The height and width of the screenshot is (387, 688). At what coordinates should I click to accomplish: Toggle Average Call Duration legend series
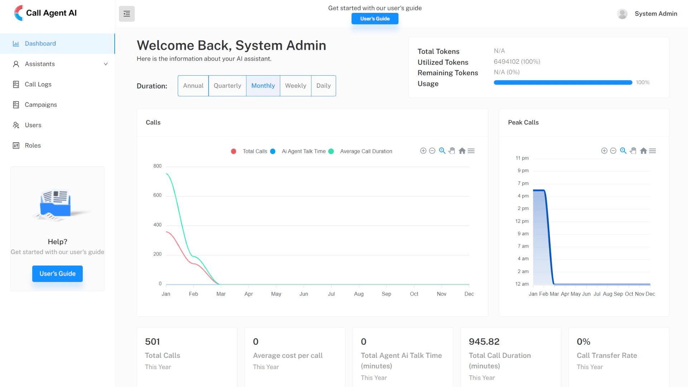tap(366, 151)
